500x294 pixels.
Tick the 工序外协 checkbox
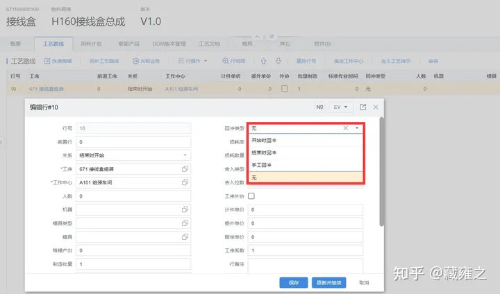pyautogui.click(x=251, y=196)
